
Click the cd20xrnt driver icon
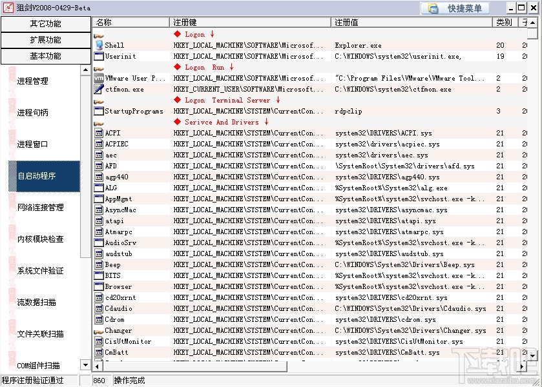click(x=99, y=297)
